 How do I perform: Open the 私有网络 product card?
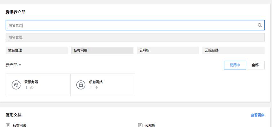click(103, 85)
